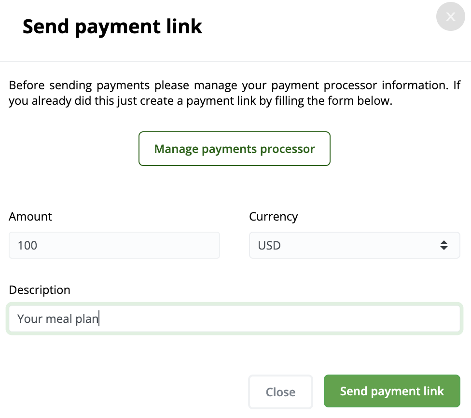
Task: Click the empty space inside Amount box
Action: (128, 245)
